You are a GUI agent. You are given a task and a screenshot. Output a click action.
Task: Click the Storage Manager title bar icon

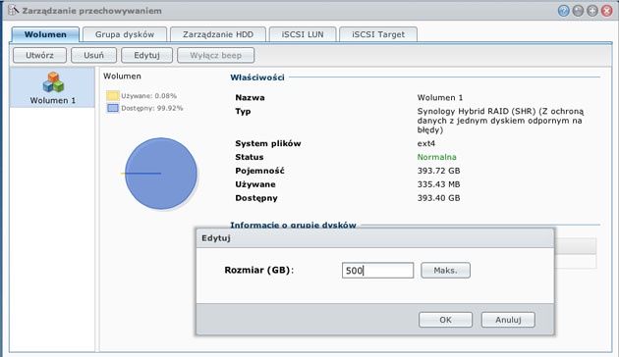point(13,10)
